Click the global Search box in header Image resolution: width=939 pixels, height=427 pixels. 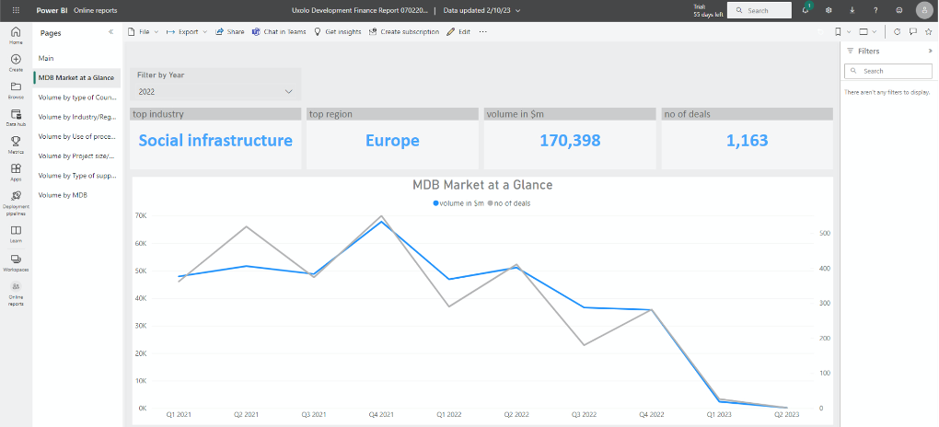759,10
